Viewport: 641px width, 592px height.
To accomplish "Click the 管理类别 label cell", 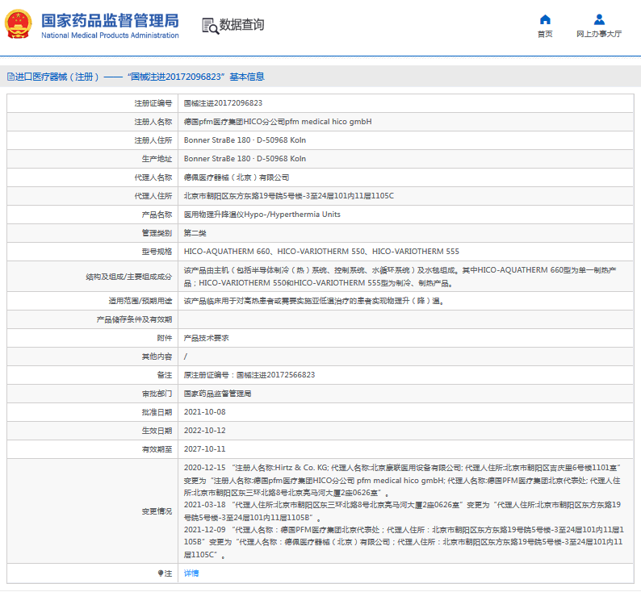I will coord(92,233).
